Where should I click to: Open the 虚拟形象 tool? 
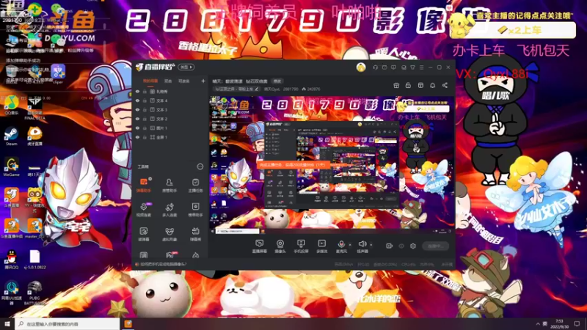pos(169,234)
